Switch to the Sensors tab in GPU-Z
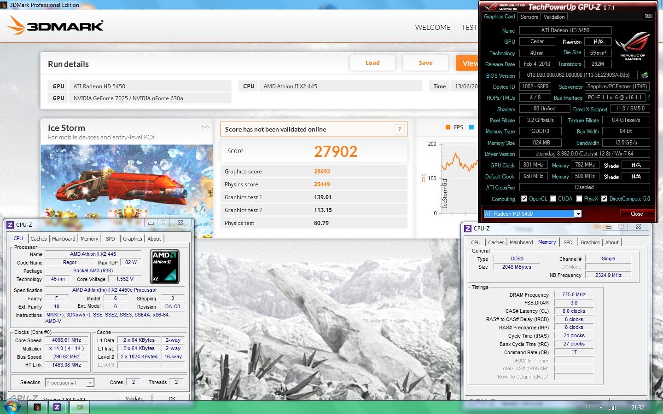663x414 pixels. (x=529, y=17)
